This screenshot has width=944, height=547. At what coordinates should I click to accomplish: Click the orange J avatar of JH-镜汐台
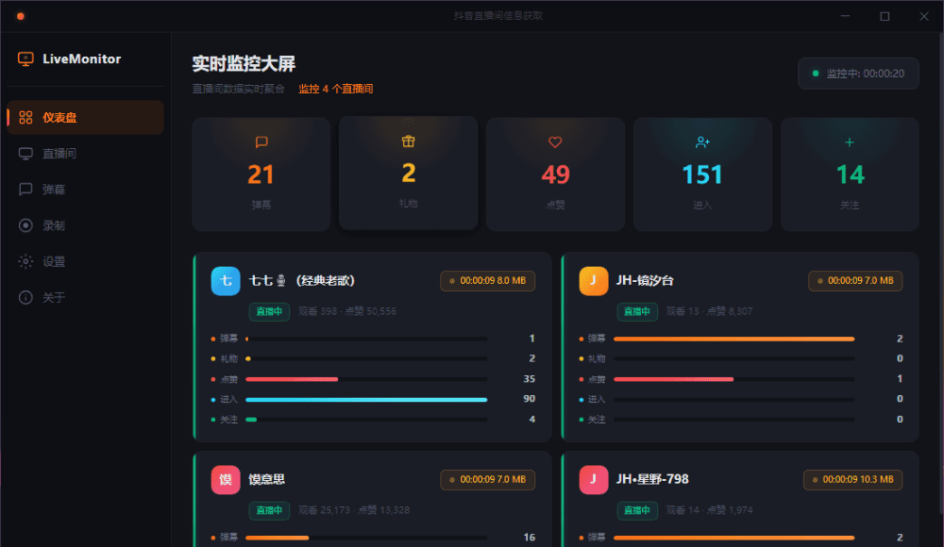point(594,281)
